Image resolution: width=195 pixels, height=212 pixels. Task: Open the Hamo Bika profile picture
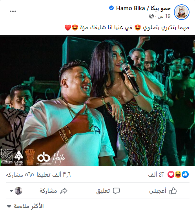182,12
